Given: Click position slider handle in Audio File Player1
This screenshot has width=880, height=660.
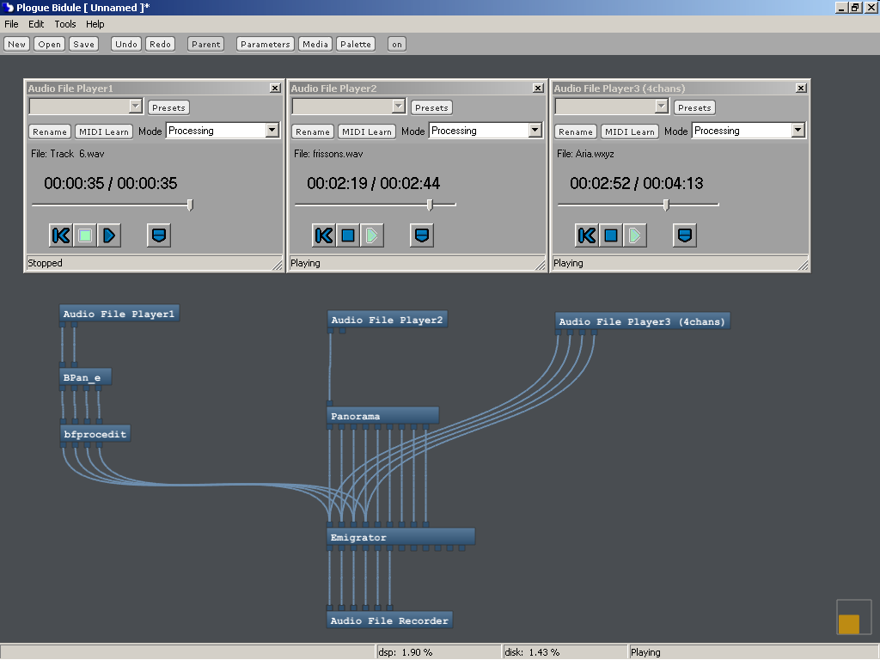Looking at the screenshot, I should pyautogui.click(x=190, y=205).
